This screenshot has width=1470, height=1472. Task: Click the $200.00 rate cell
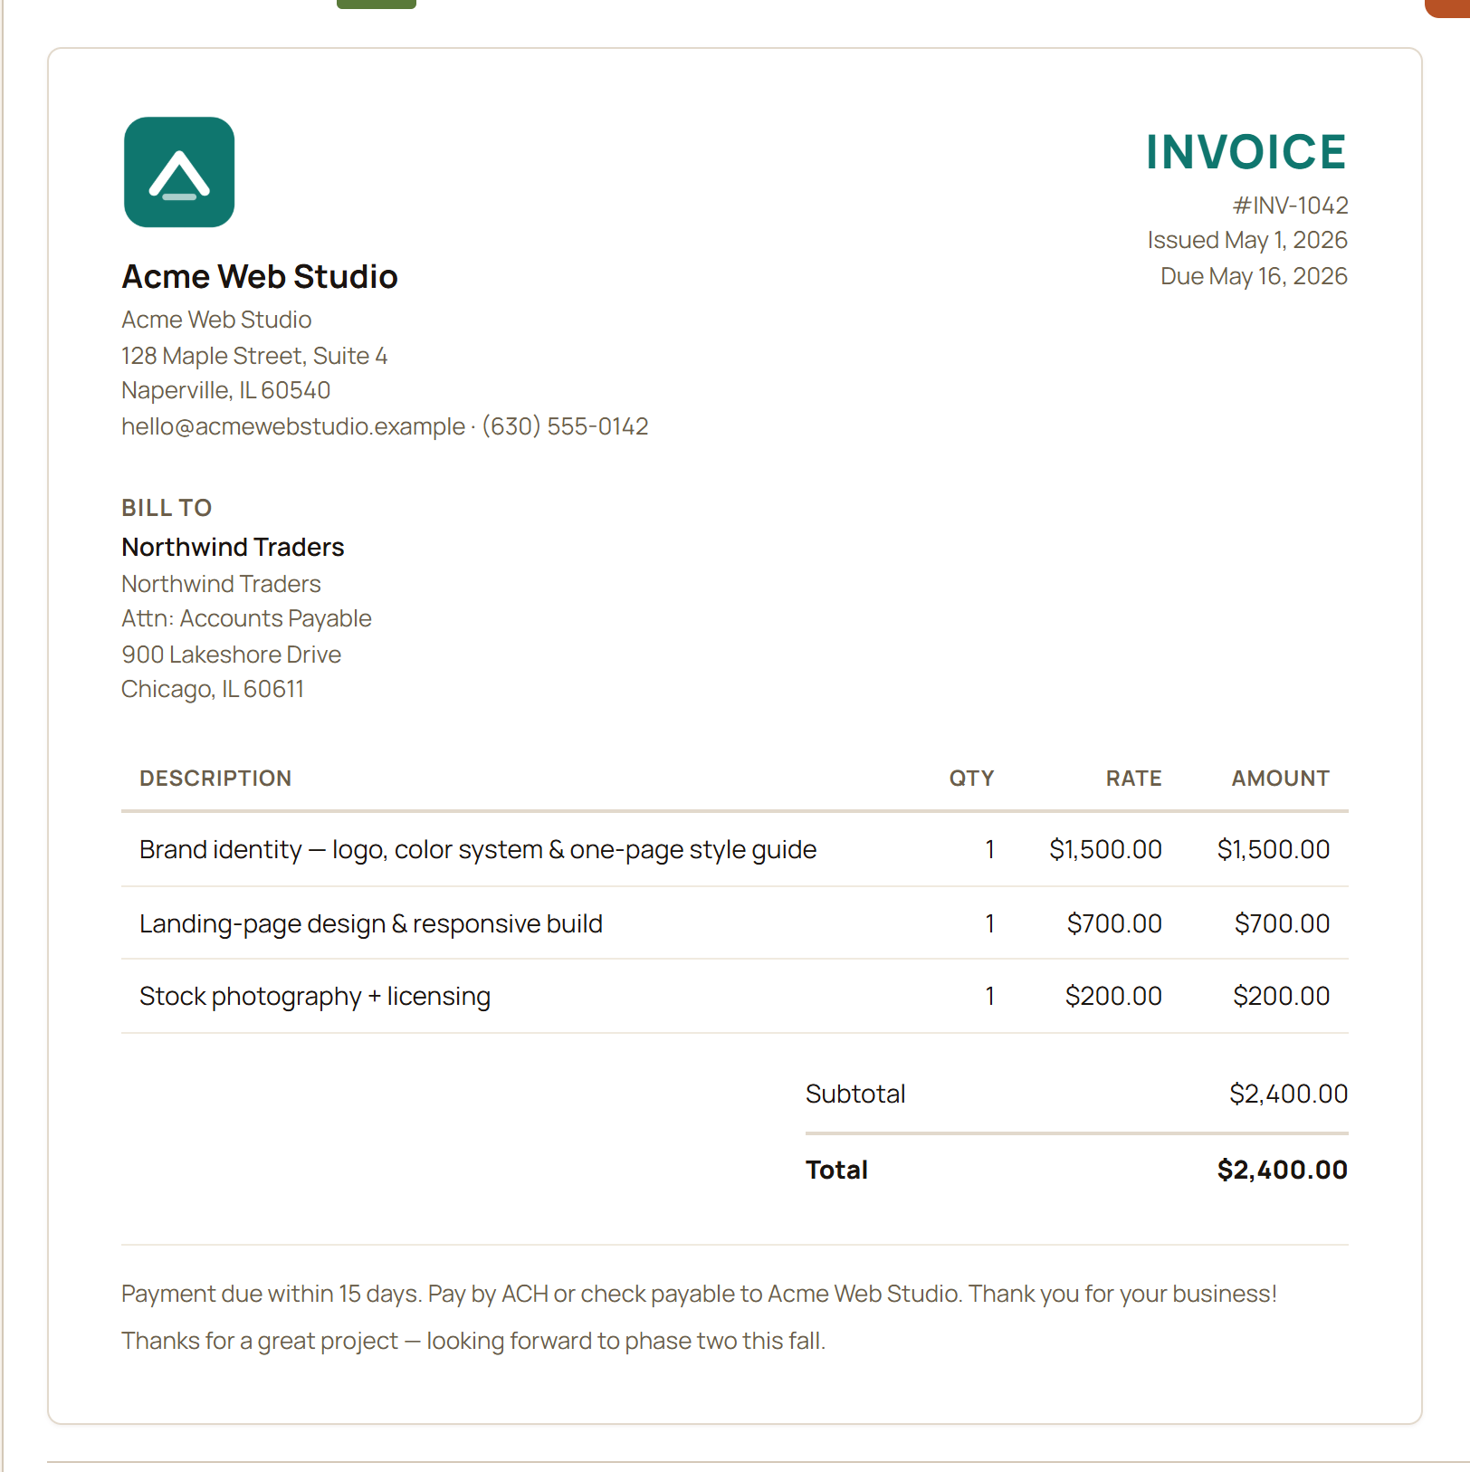tap(1113, 996)
